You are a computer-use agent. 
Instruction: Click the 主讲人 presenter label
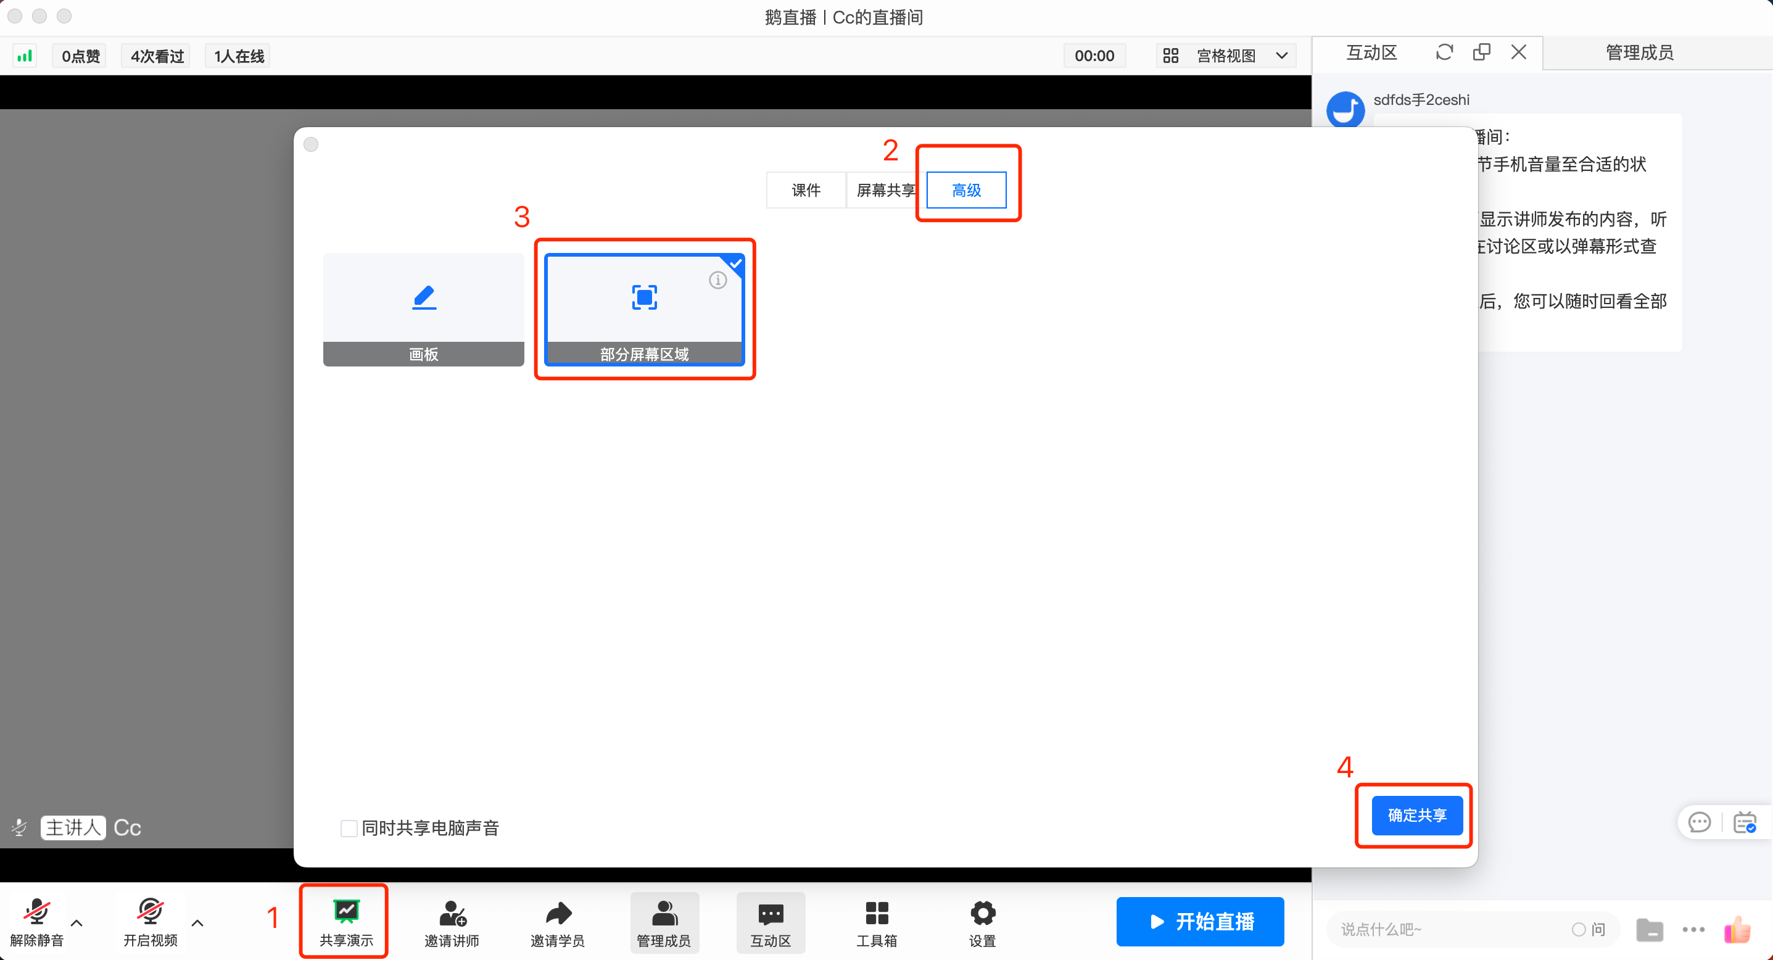click(x=73, y=827)
